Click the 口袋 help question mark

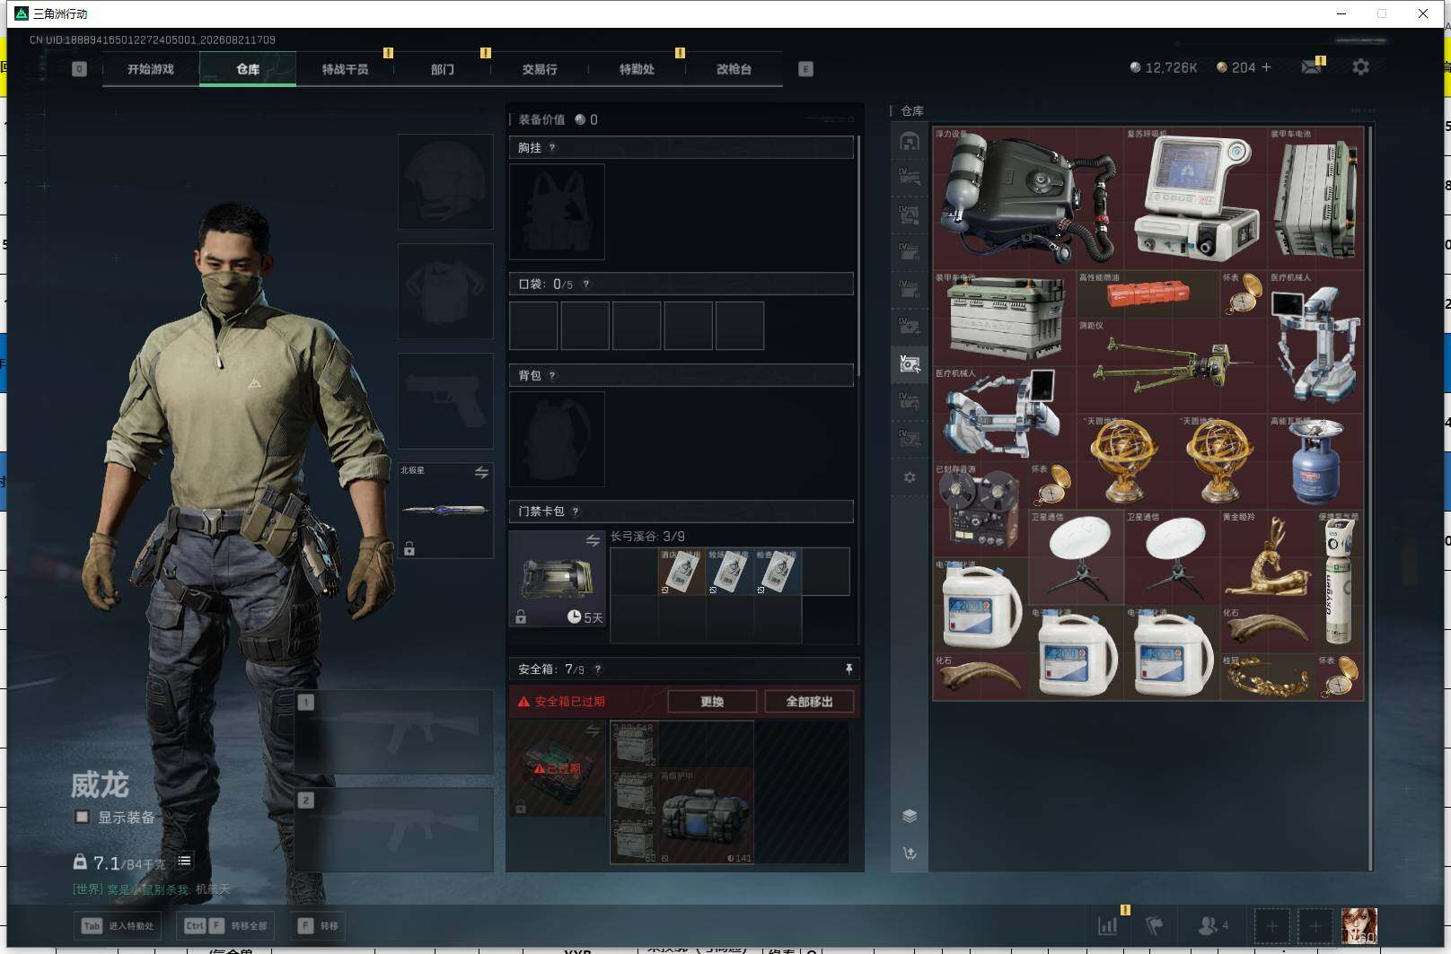(586, 284)
